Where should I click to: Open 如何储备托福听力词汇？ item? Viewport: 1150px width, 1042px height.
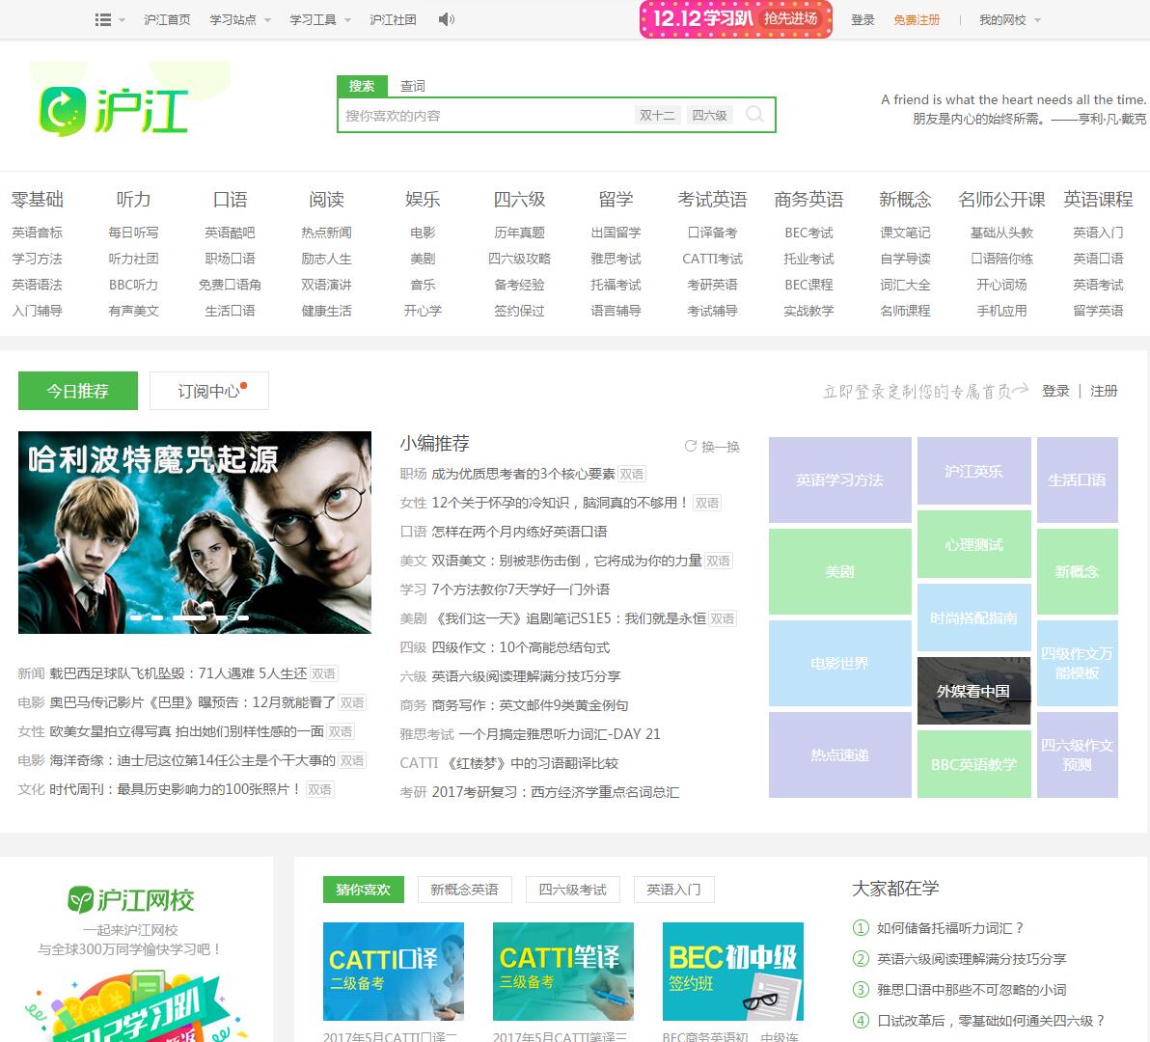(x=950, y=927)
